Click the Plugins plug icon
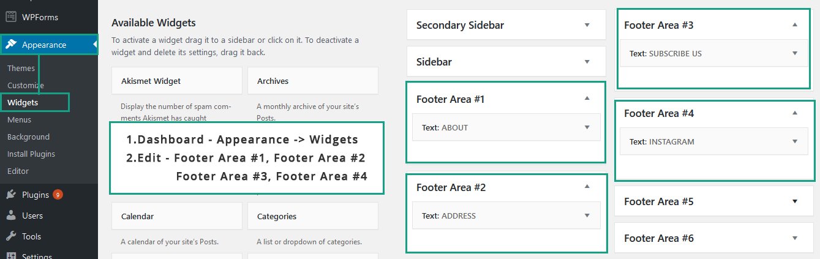 [x=11, y=195]
